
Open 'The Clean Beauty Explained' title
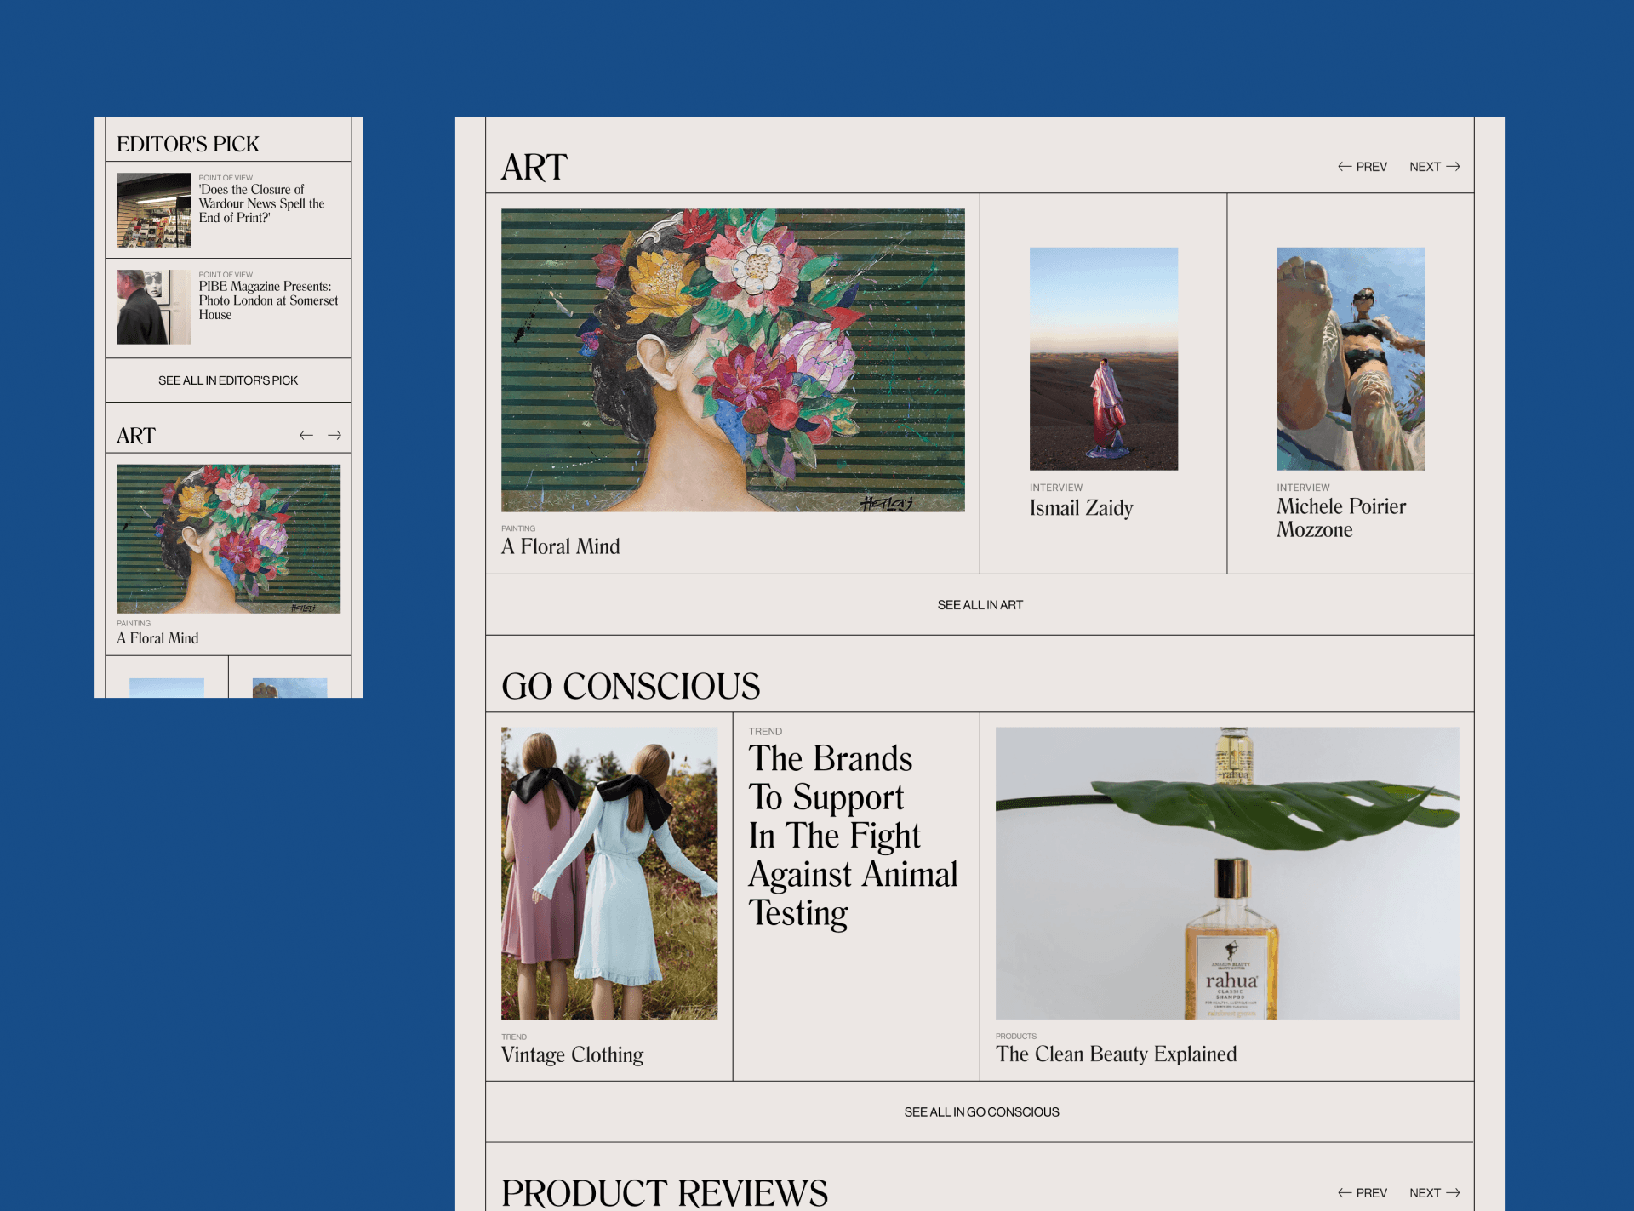click(1115, 1054)
